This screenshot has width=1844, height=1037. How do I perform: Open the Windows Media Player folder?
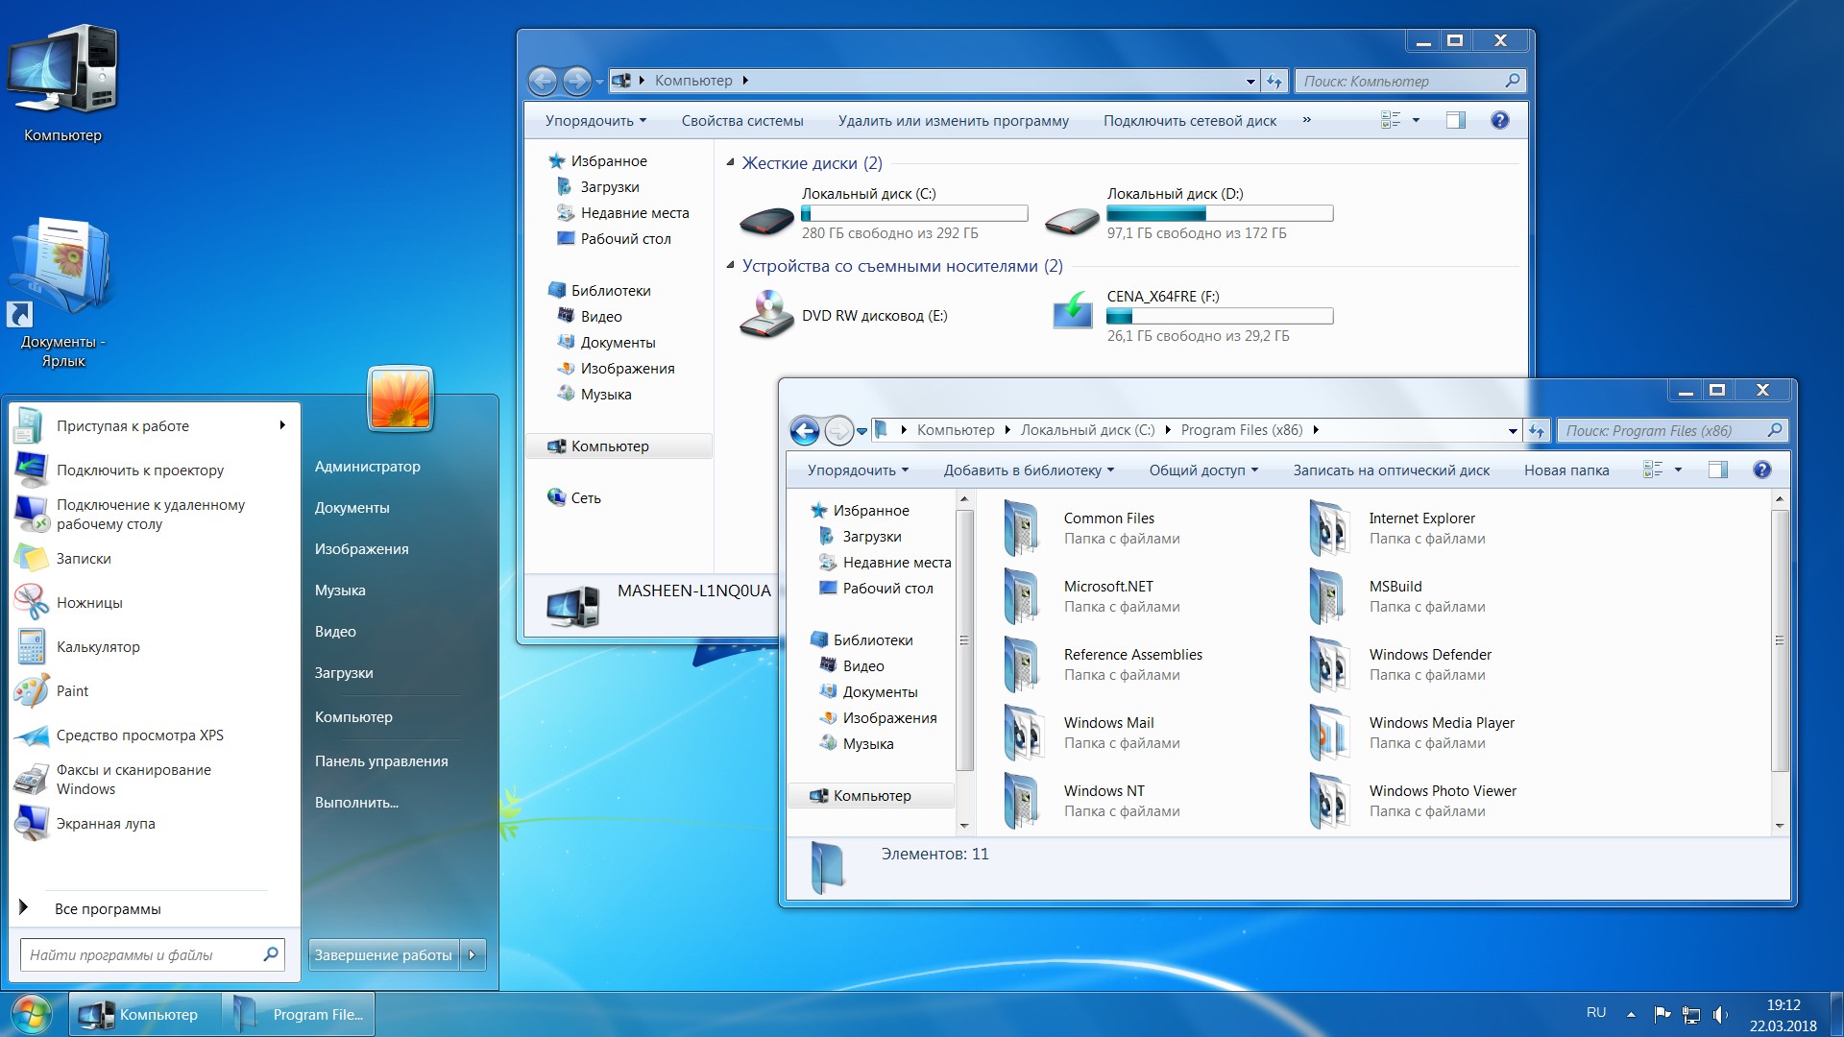click(1441, 723)
